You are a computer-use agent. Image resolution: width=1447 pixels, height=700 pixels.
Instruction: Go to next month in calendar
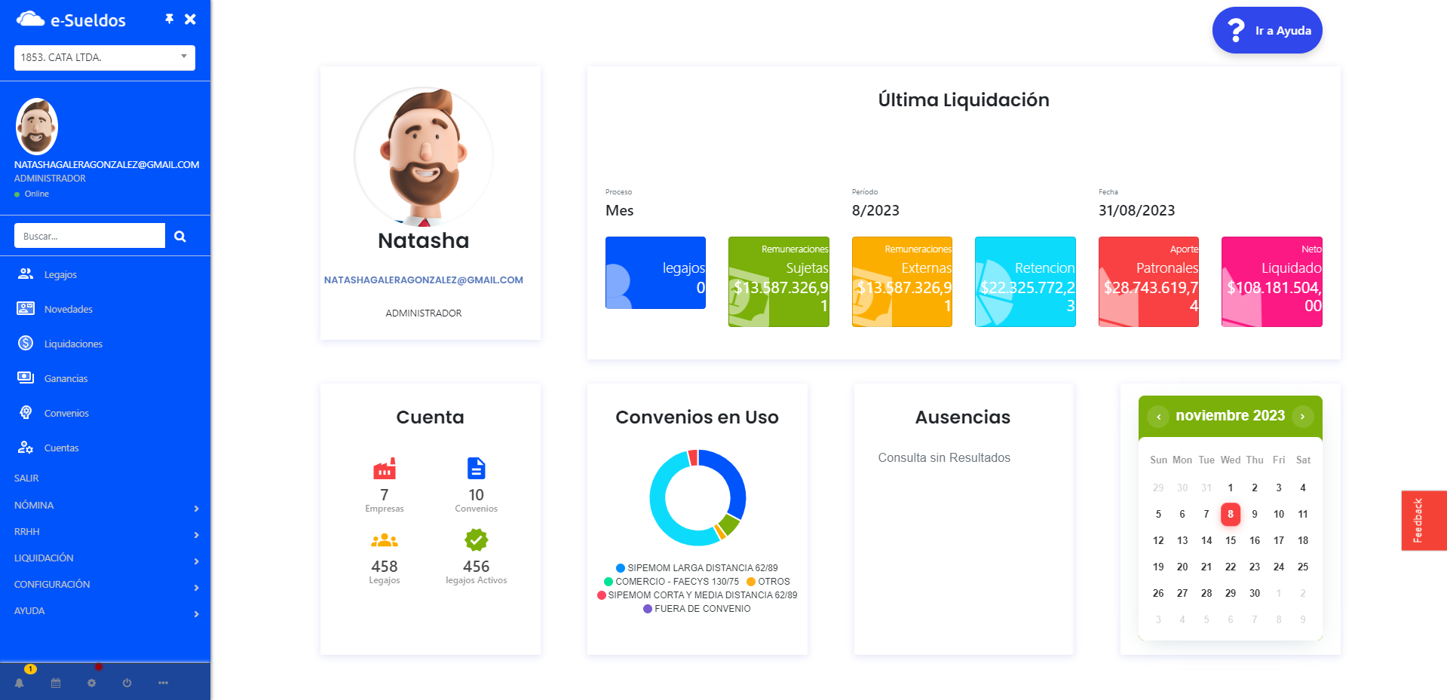click(x=1302, y=416)
